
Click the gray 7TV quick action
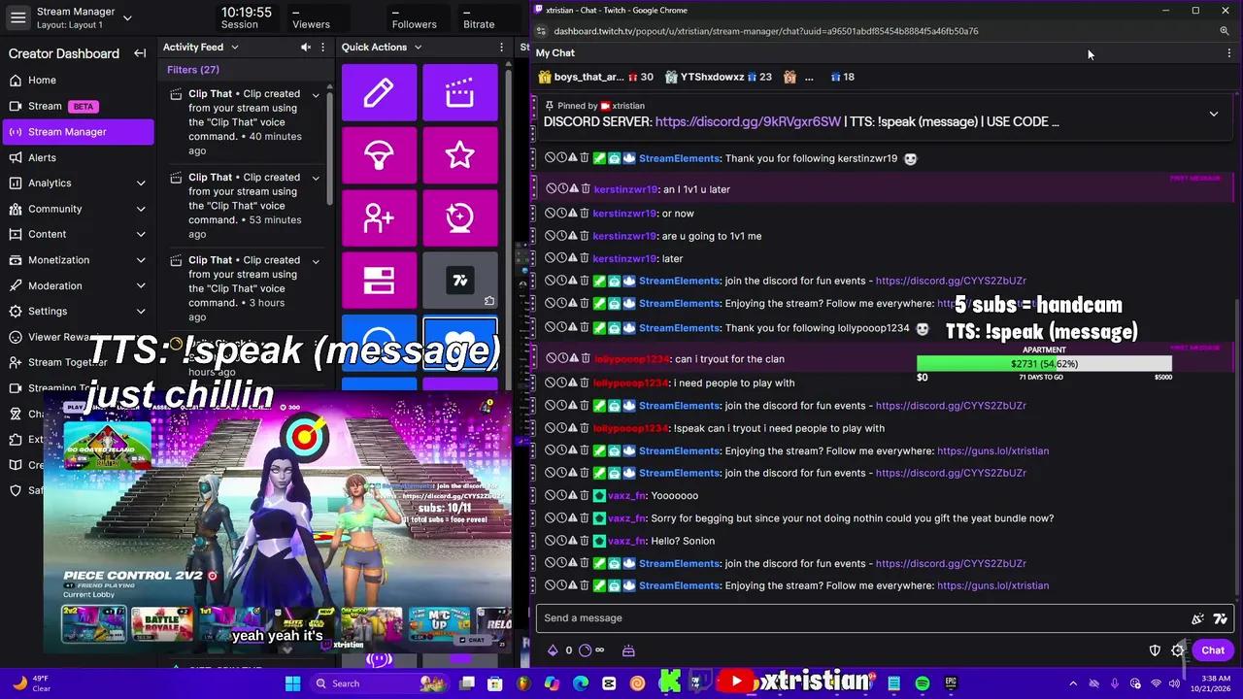pyautogui.click(x=460, y=281)
